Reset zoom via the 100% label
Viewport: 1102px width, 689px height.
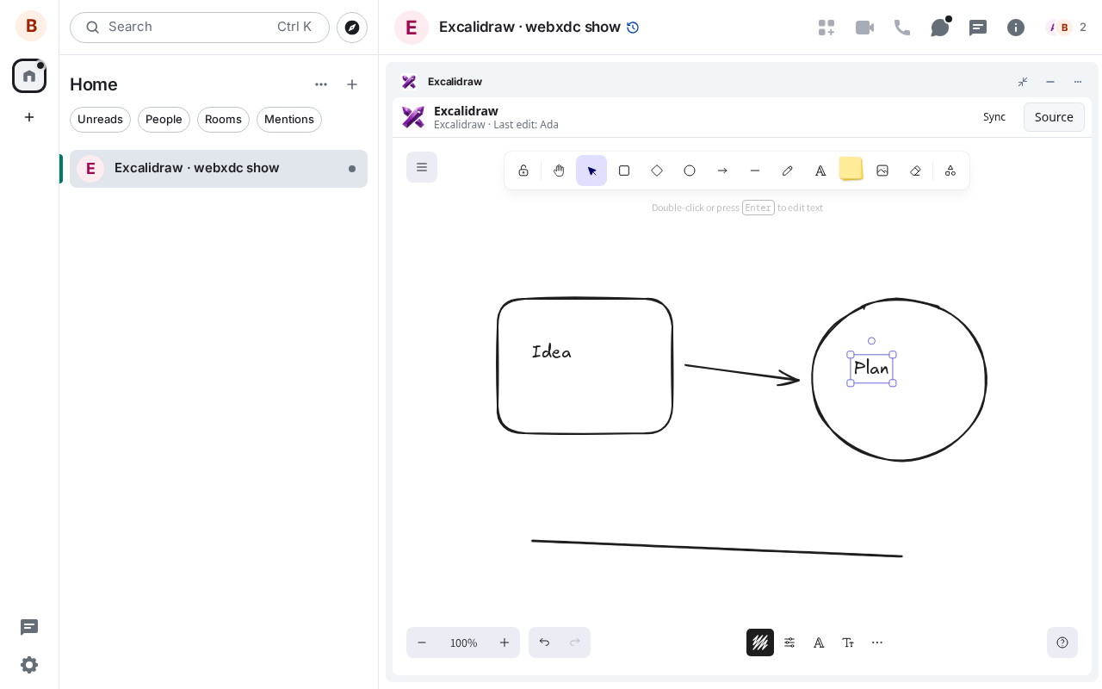pos(463,642)
